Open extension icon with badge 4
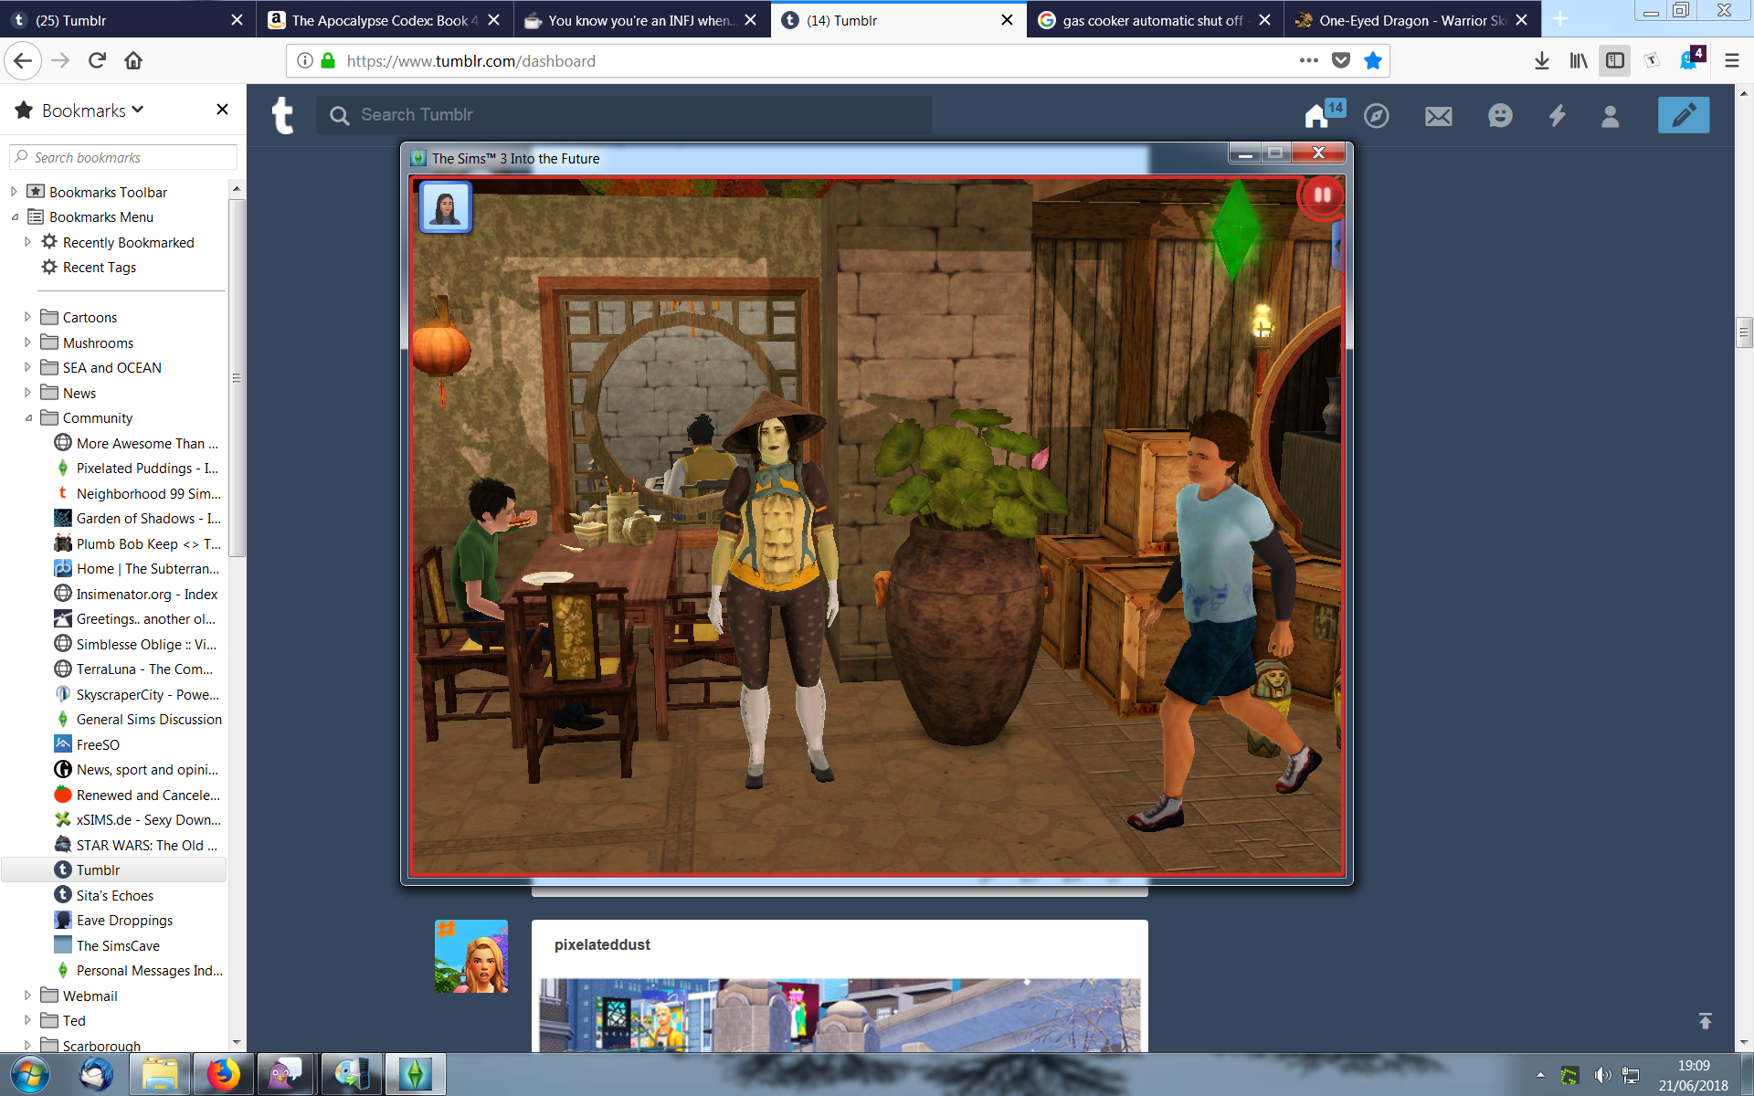 click(x=1691, y=59)
